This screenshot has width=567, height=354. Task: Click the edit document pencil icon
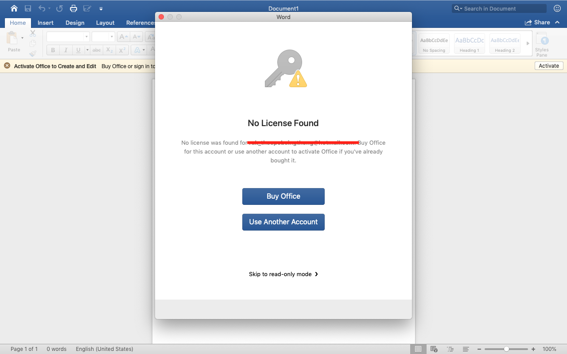coord(87,8)
